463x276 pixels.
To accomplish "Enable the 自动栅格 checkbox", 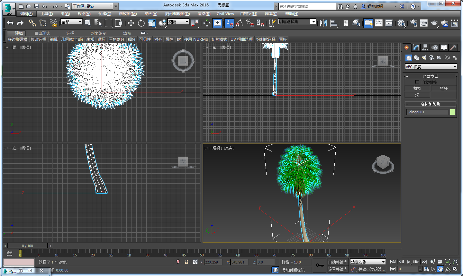I will (417, 82).
